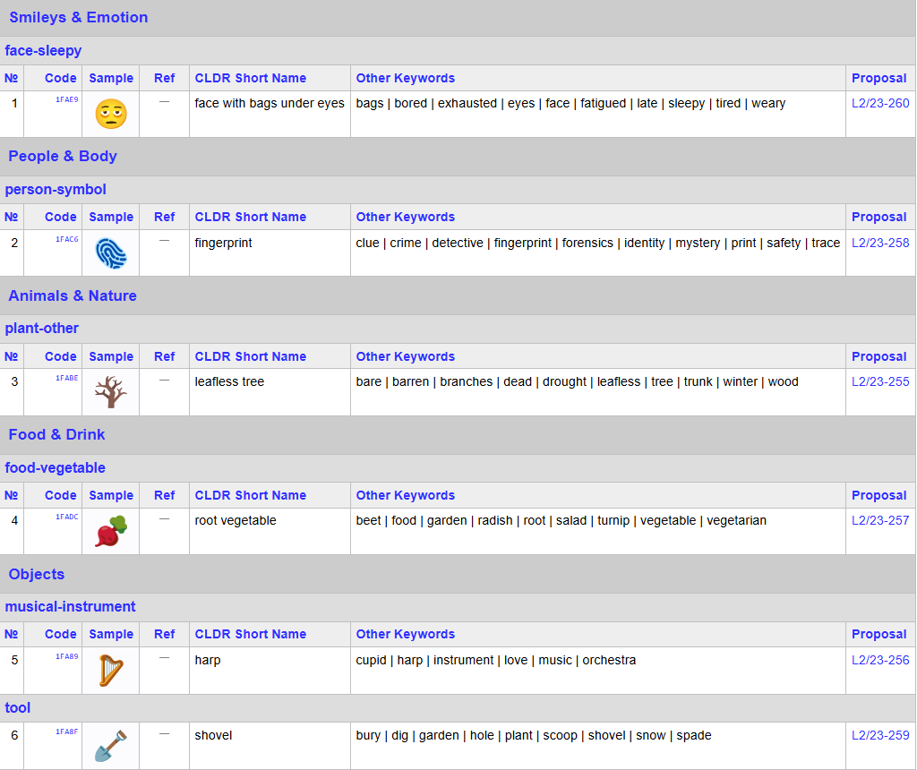Select the Other Keywords column header
This screenshot has height=770, width=917.
[x=406, y=78]
